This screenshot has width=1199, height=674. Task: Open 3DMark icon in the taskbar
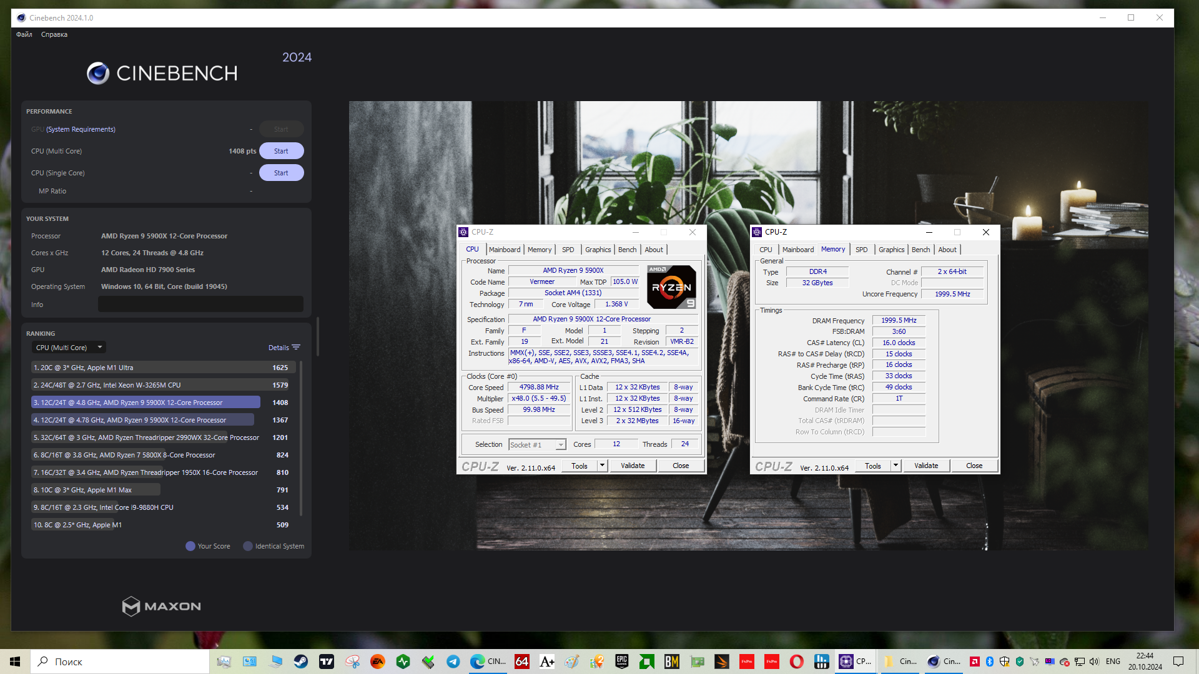(722, 662)
